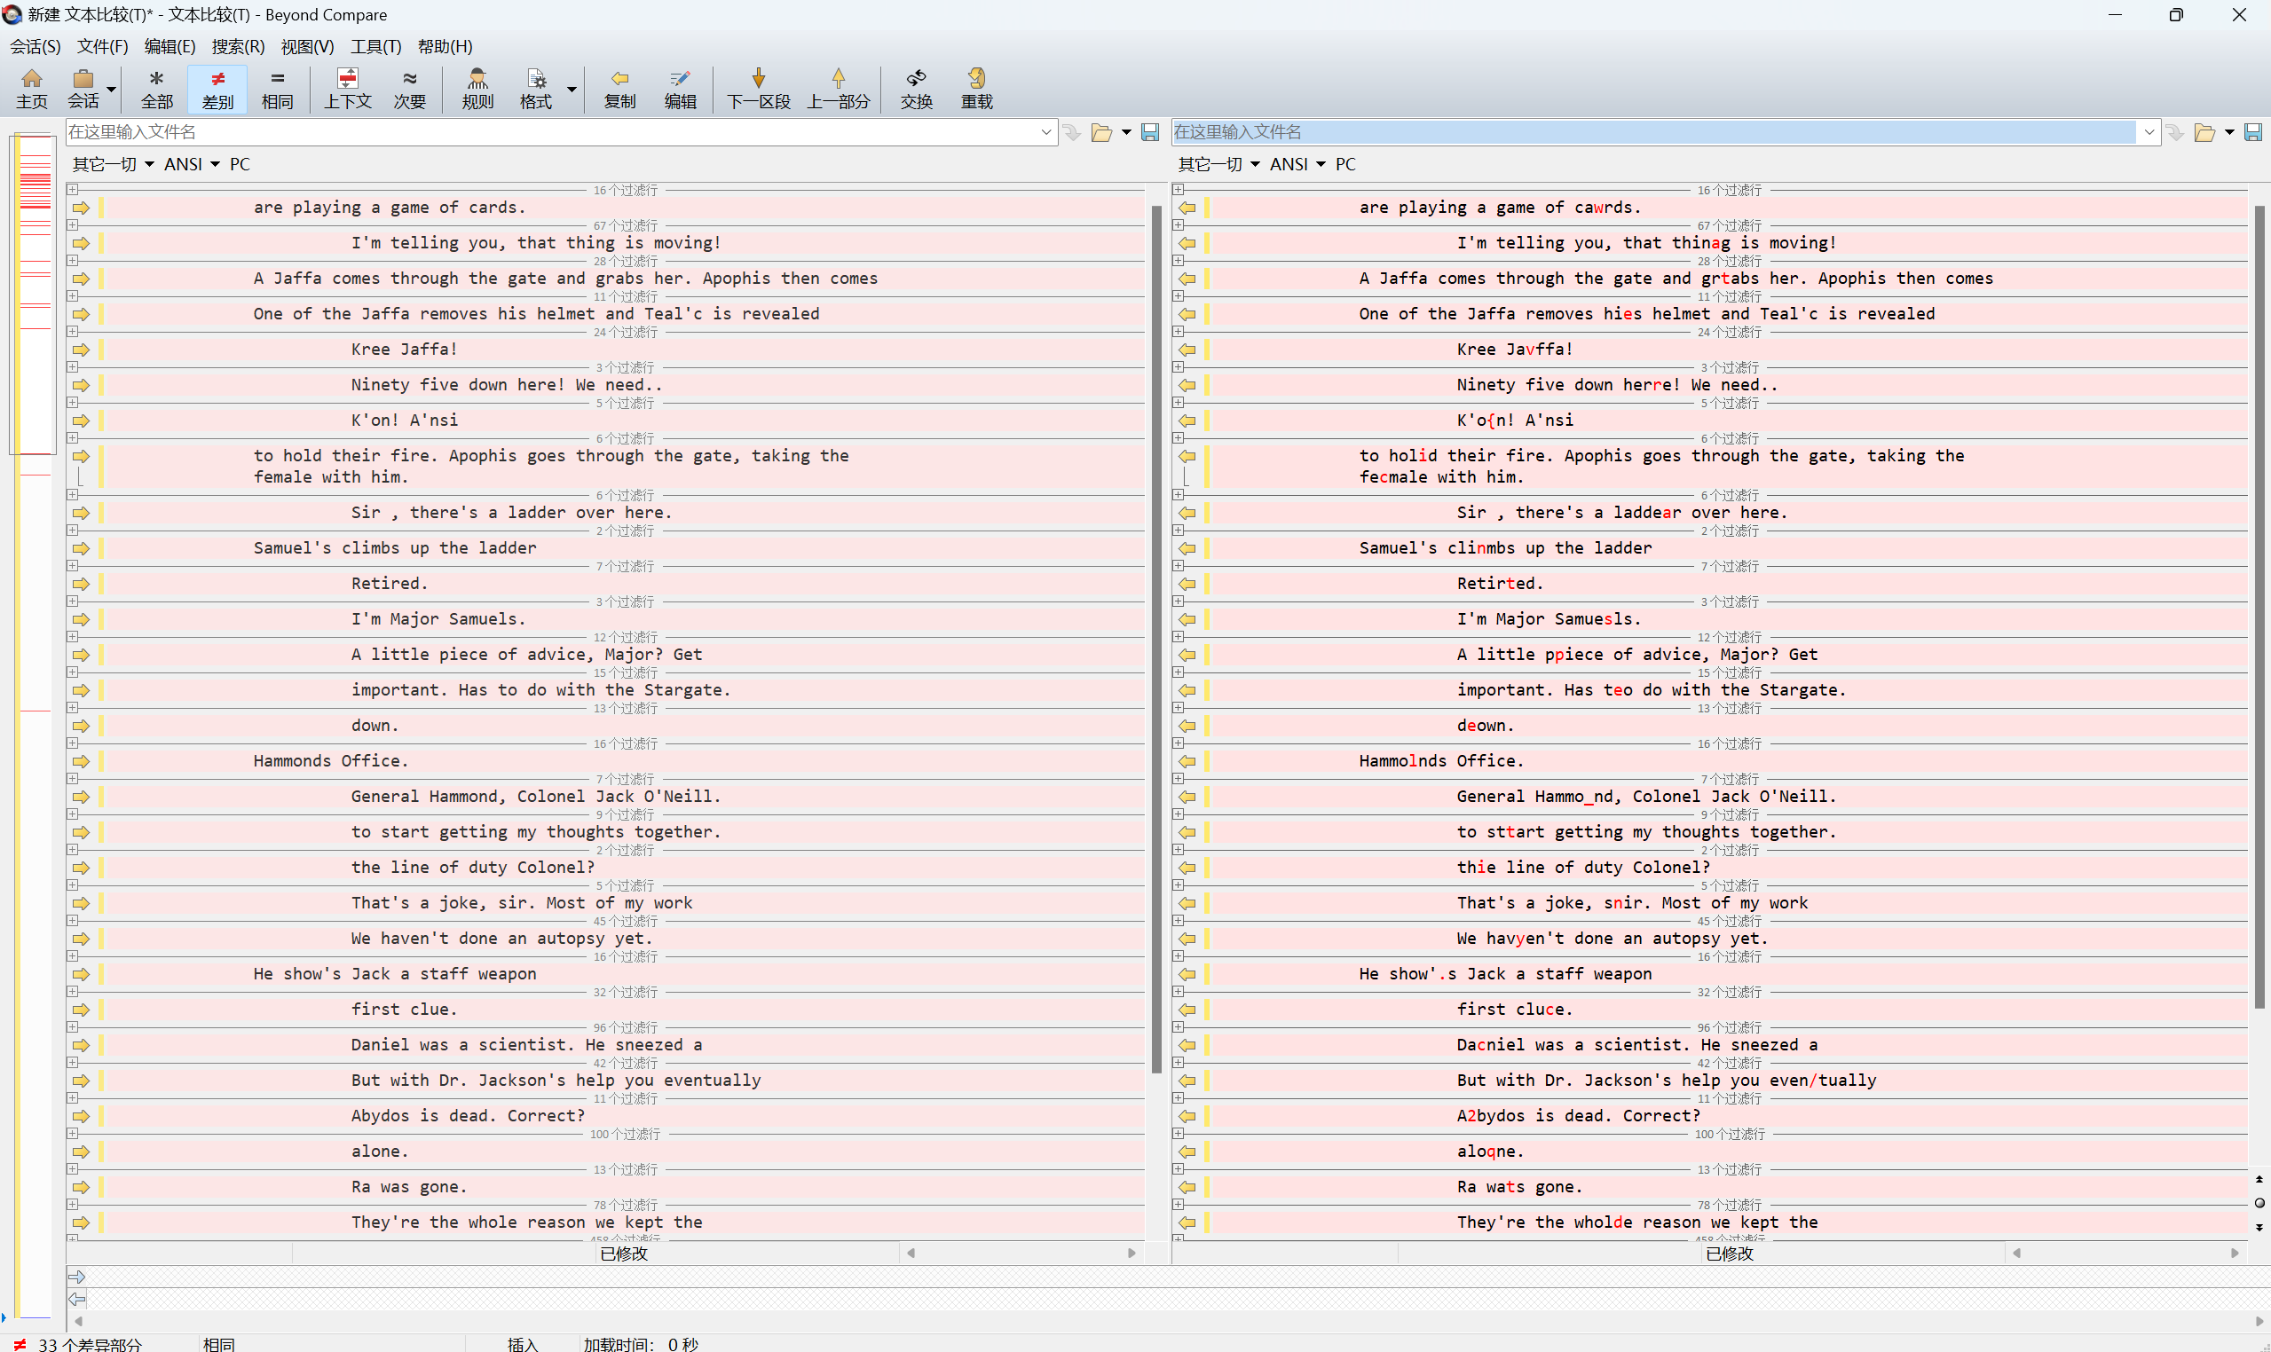Click the 主页 home toolbar icon

(x=32, y=89)
